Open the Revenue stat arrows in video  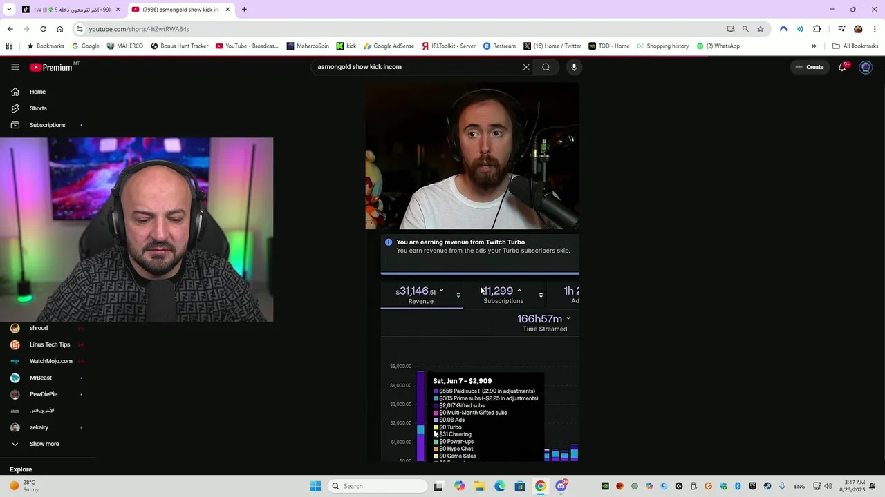coord(458,295)
